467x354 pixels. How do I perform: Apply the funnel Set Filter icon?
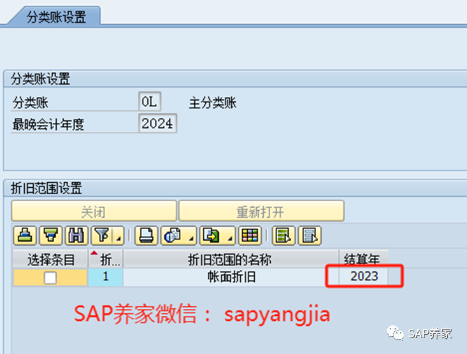[102, 236]
